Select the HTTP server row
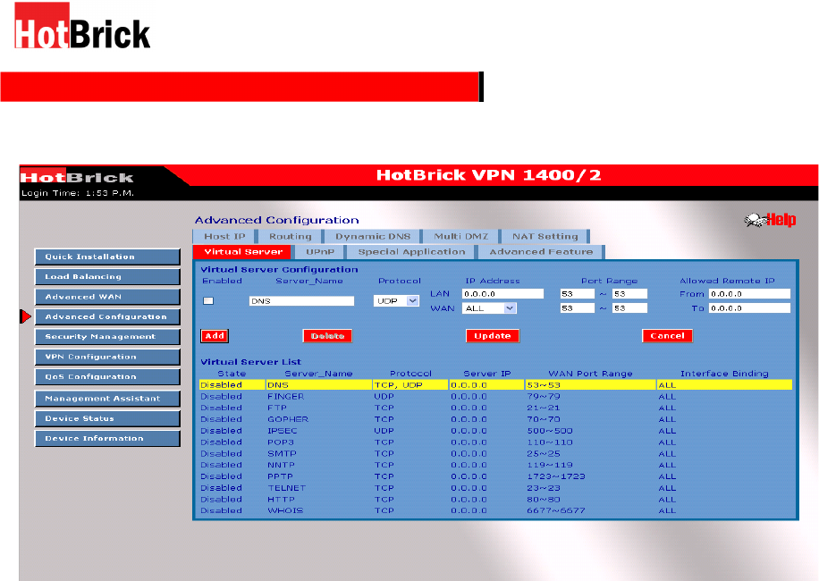This screenshot has height=581, width=819. (495, 500)
